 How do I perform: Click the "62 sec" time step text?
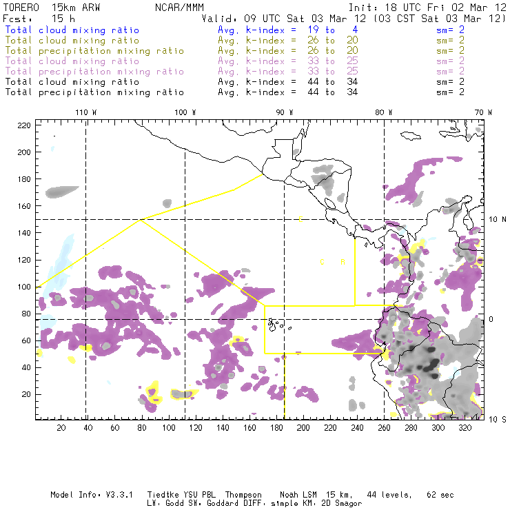point(440,495)
